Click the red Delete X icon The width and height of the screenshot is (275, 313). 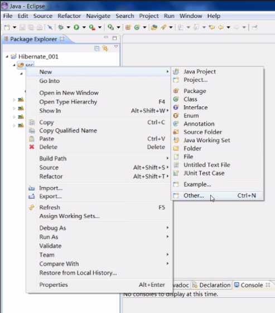32,147
